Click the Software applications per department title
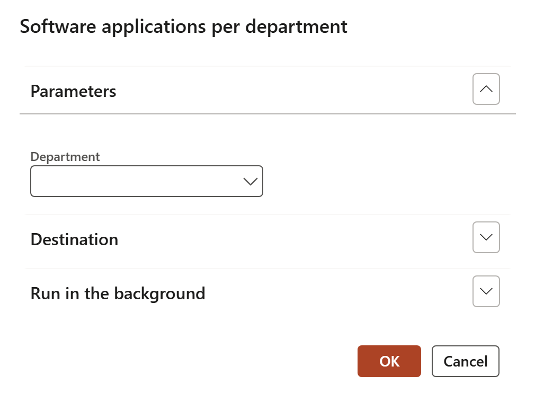 pos(183,26)
